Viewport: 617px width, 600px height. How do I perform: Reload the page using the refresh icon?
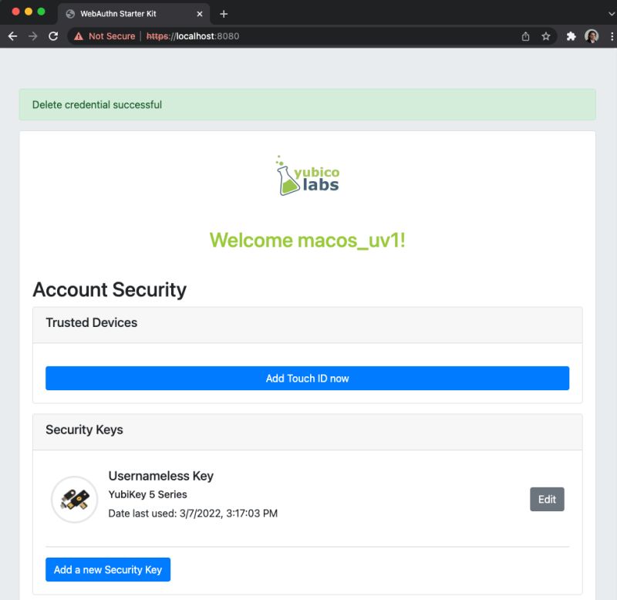click(x=52, y=35)
